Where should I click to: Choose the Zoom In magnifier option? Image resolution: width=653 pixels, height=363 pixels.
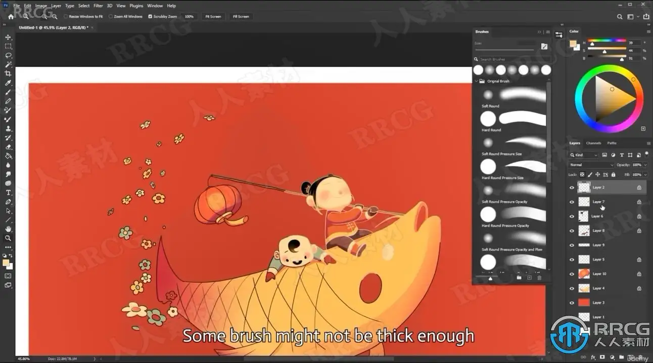[x=45, y=17]
